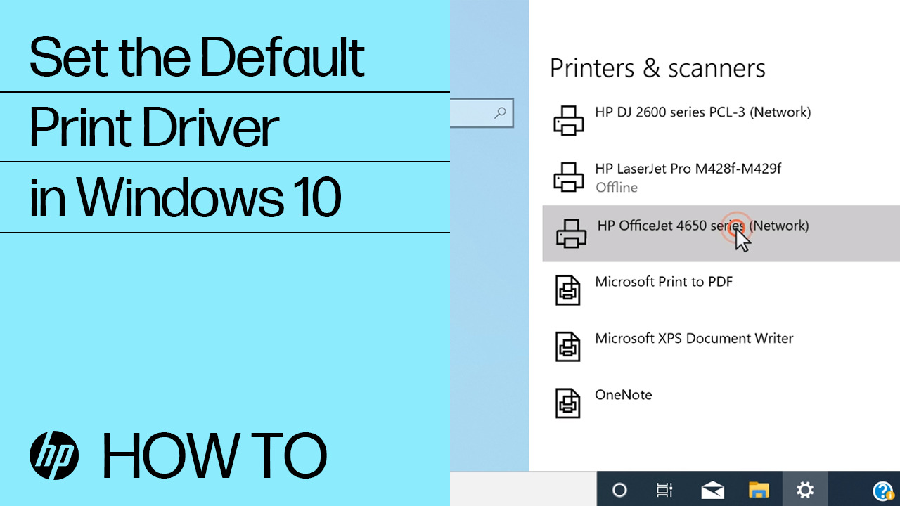Click the HP OfficeJet 4650 printer icon
The image size is (900, 506).
point(571,233)
